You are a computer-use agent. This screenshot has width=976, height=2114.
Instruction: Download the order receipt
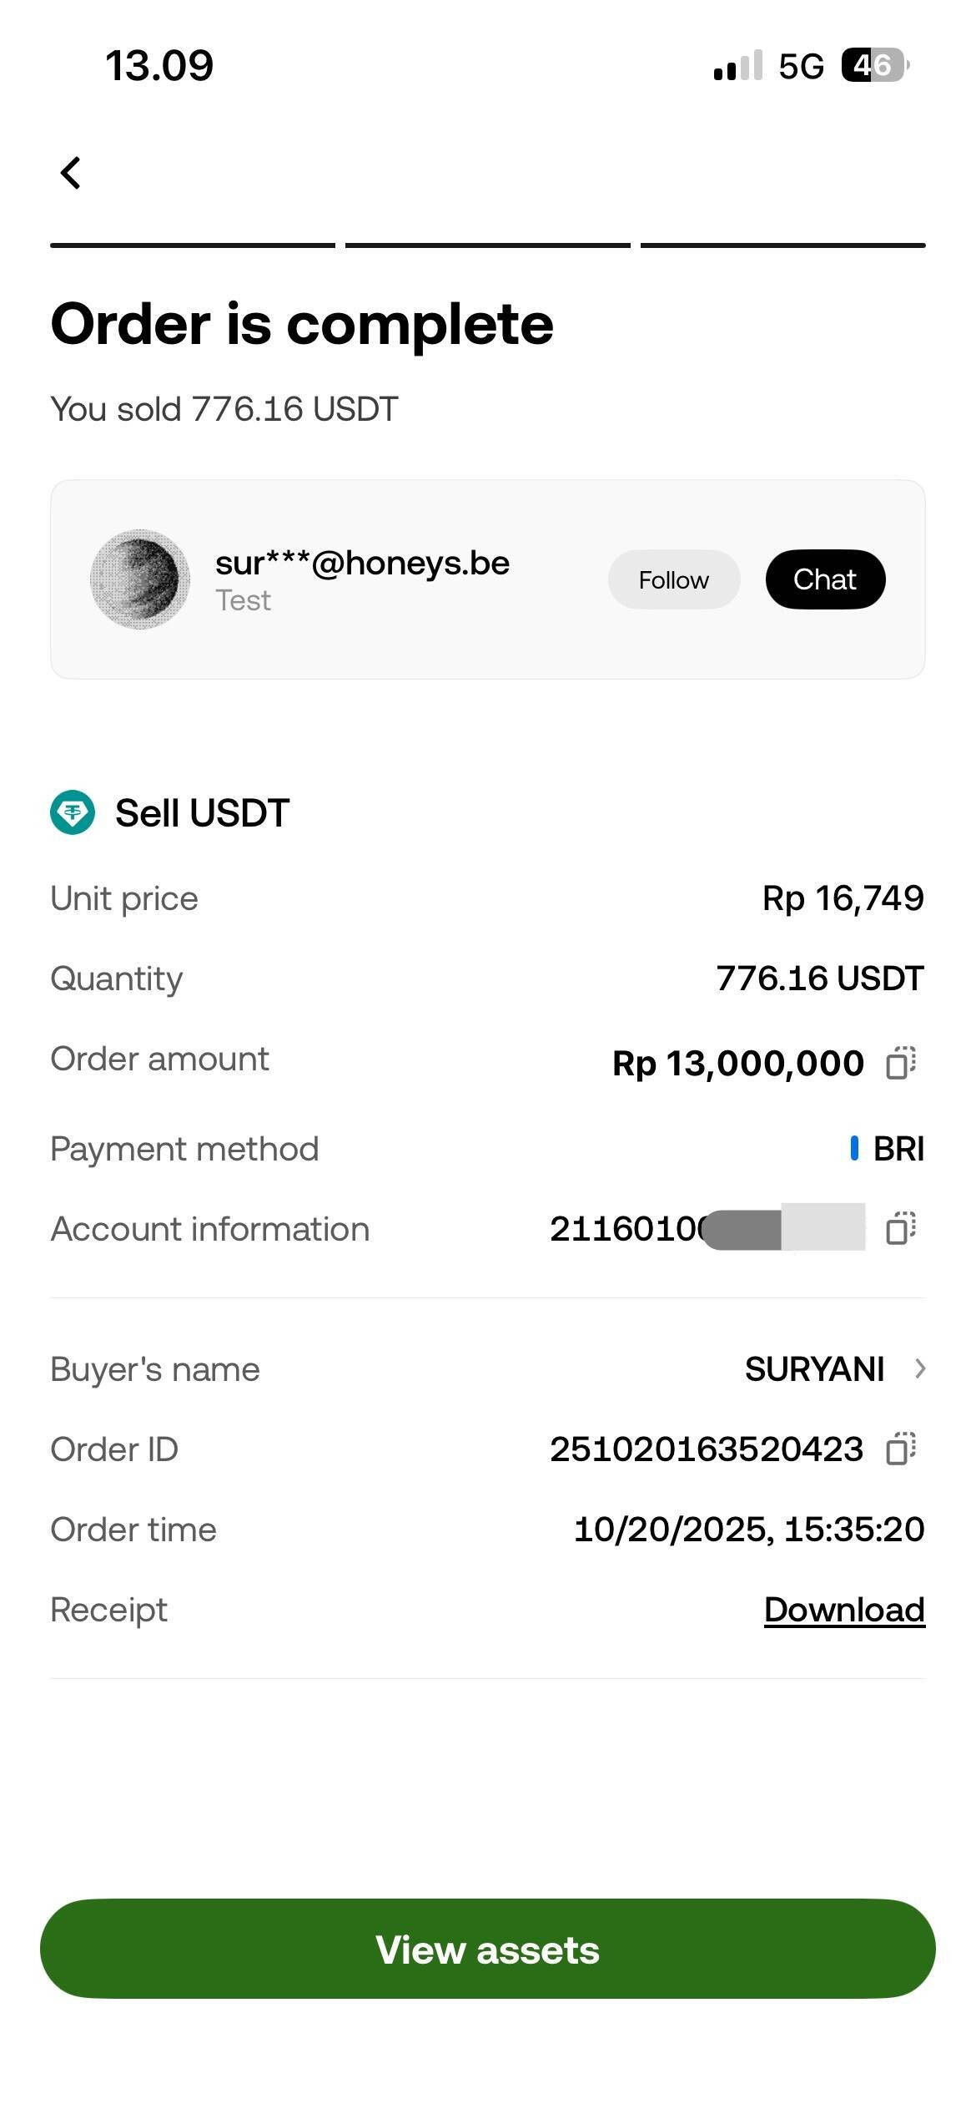[x=844, y=1609]
